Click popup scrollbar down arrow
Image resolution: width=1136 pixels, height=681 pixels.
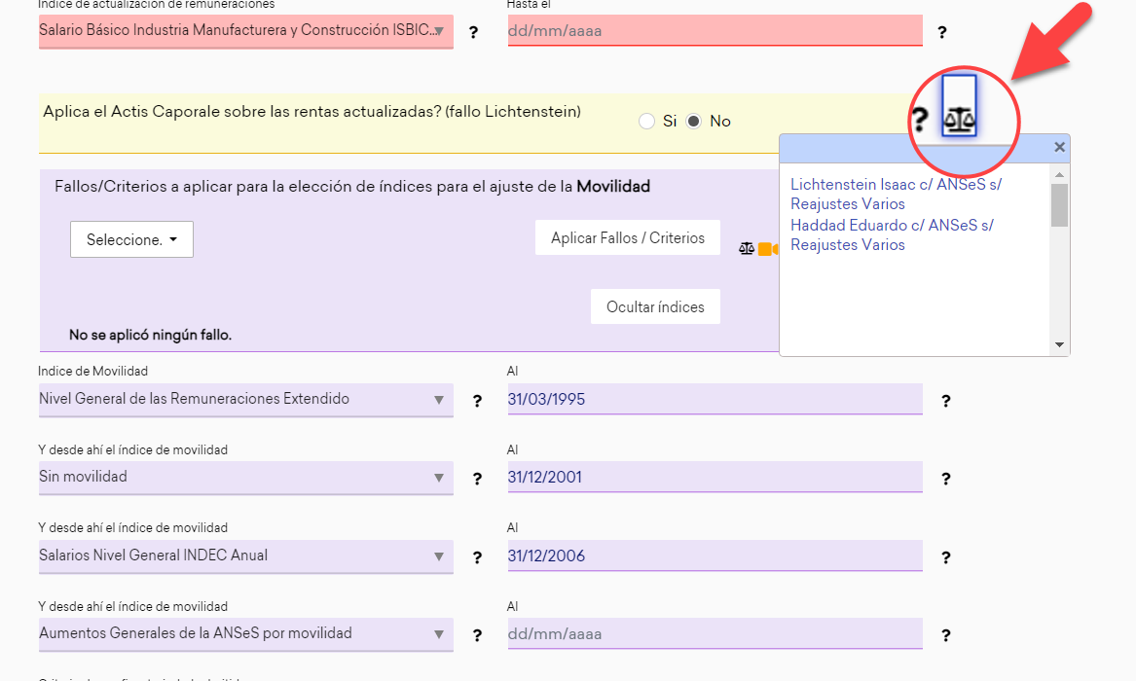[x=1059, y=344]
